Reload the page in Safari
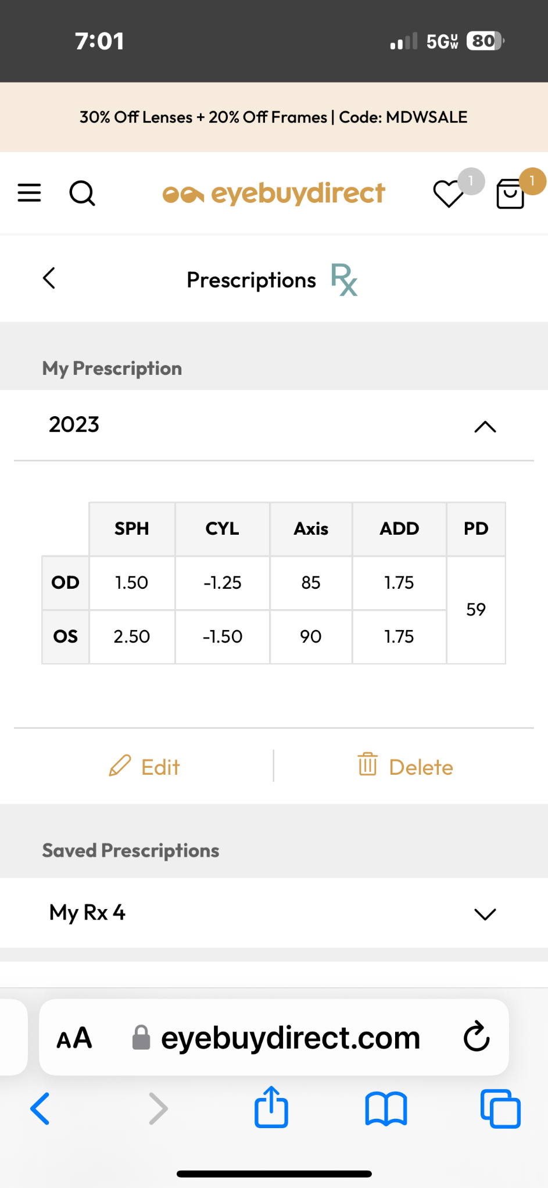The width and height of the screenshot is (548, 1188). tap(477, 1037)
